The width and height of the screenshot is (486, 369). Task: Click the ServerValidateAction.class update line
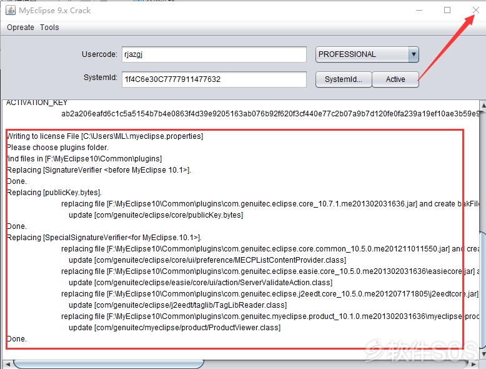click(x=201, y=283)
